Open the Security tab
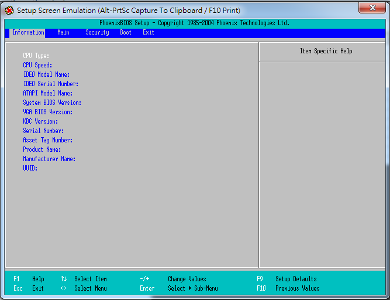This screenshot has height=300, width=390. [97, 32]
